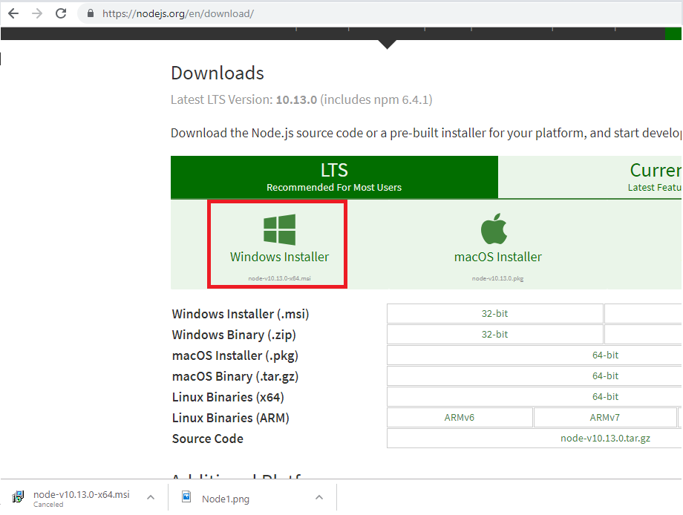Image resolution: width=683 pixels, height=515 pixels.
Task: Select the LTS Recommended tab
Action: pos(334,177)
